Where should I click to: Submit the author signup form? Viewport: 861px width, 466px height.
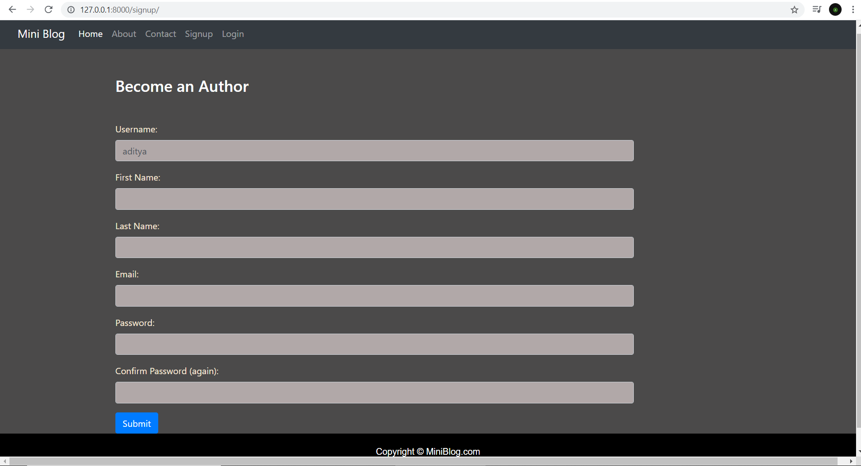click(137, 423)
